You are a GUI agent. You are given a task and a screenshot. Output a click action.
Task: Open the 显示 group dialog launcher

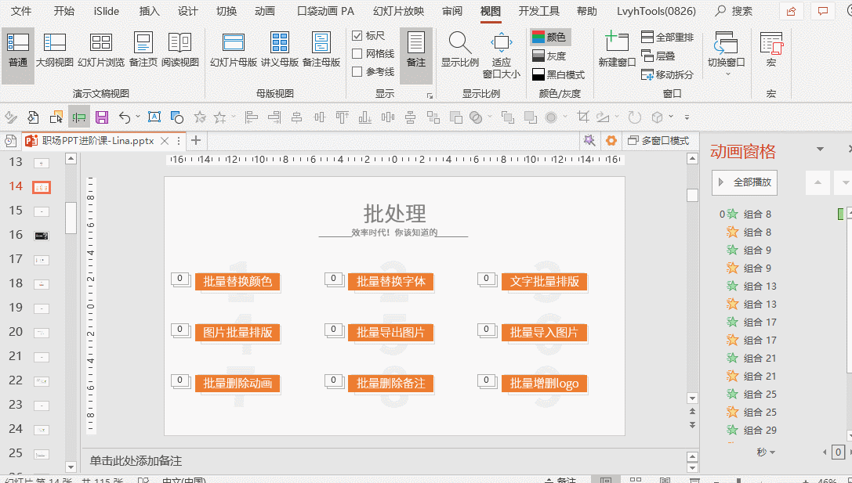[430, 96]
